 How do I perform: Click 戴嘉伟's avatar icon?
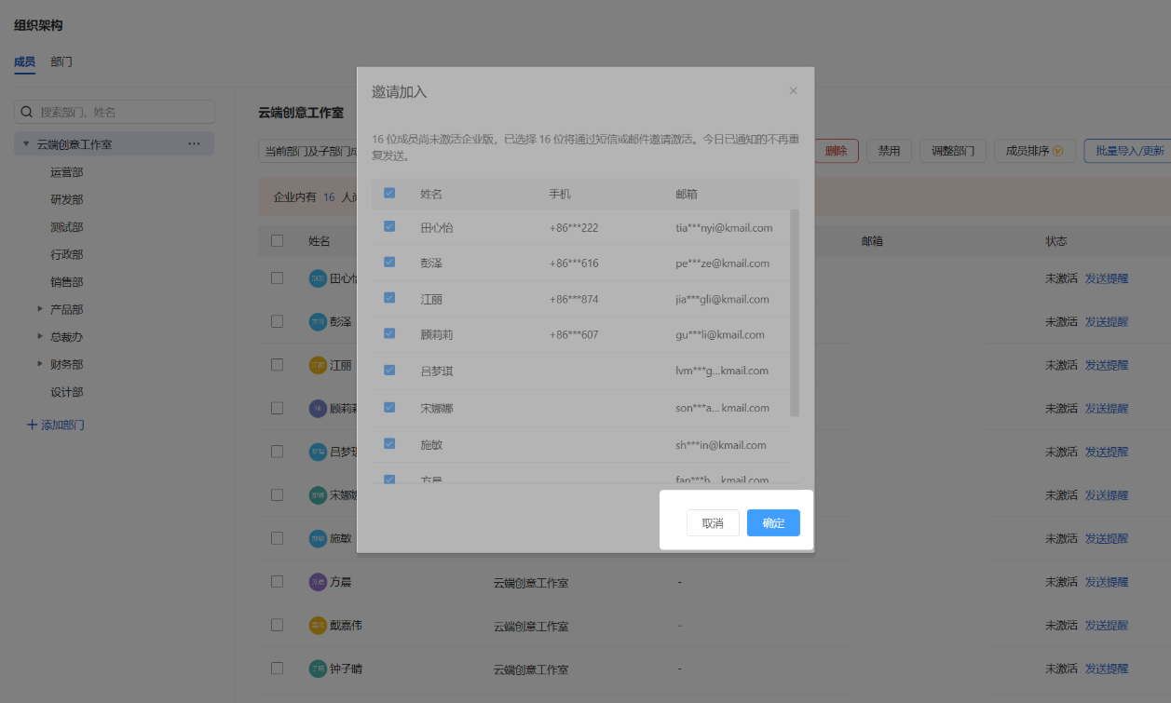click(x=318, y=625)
